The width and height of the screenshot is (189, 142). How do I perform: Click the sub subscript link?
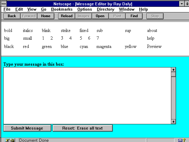tap(100, 30)
